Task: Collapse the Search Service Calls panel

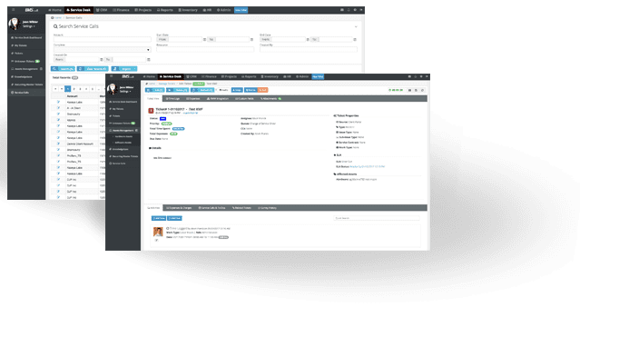Action: (x=356, y=26)
